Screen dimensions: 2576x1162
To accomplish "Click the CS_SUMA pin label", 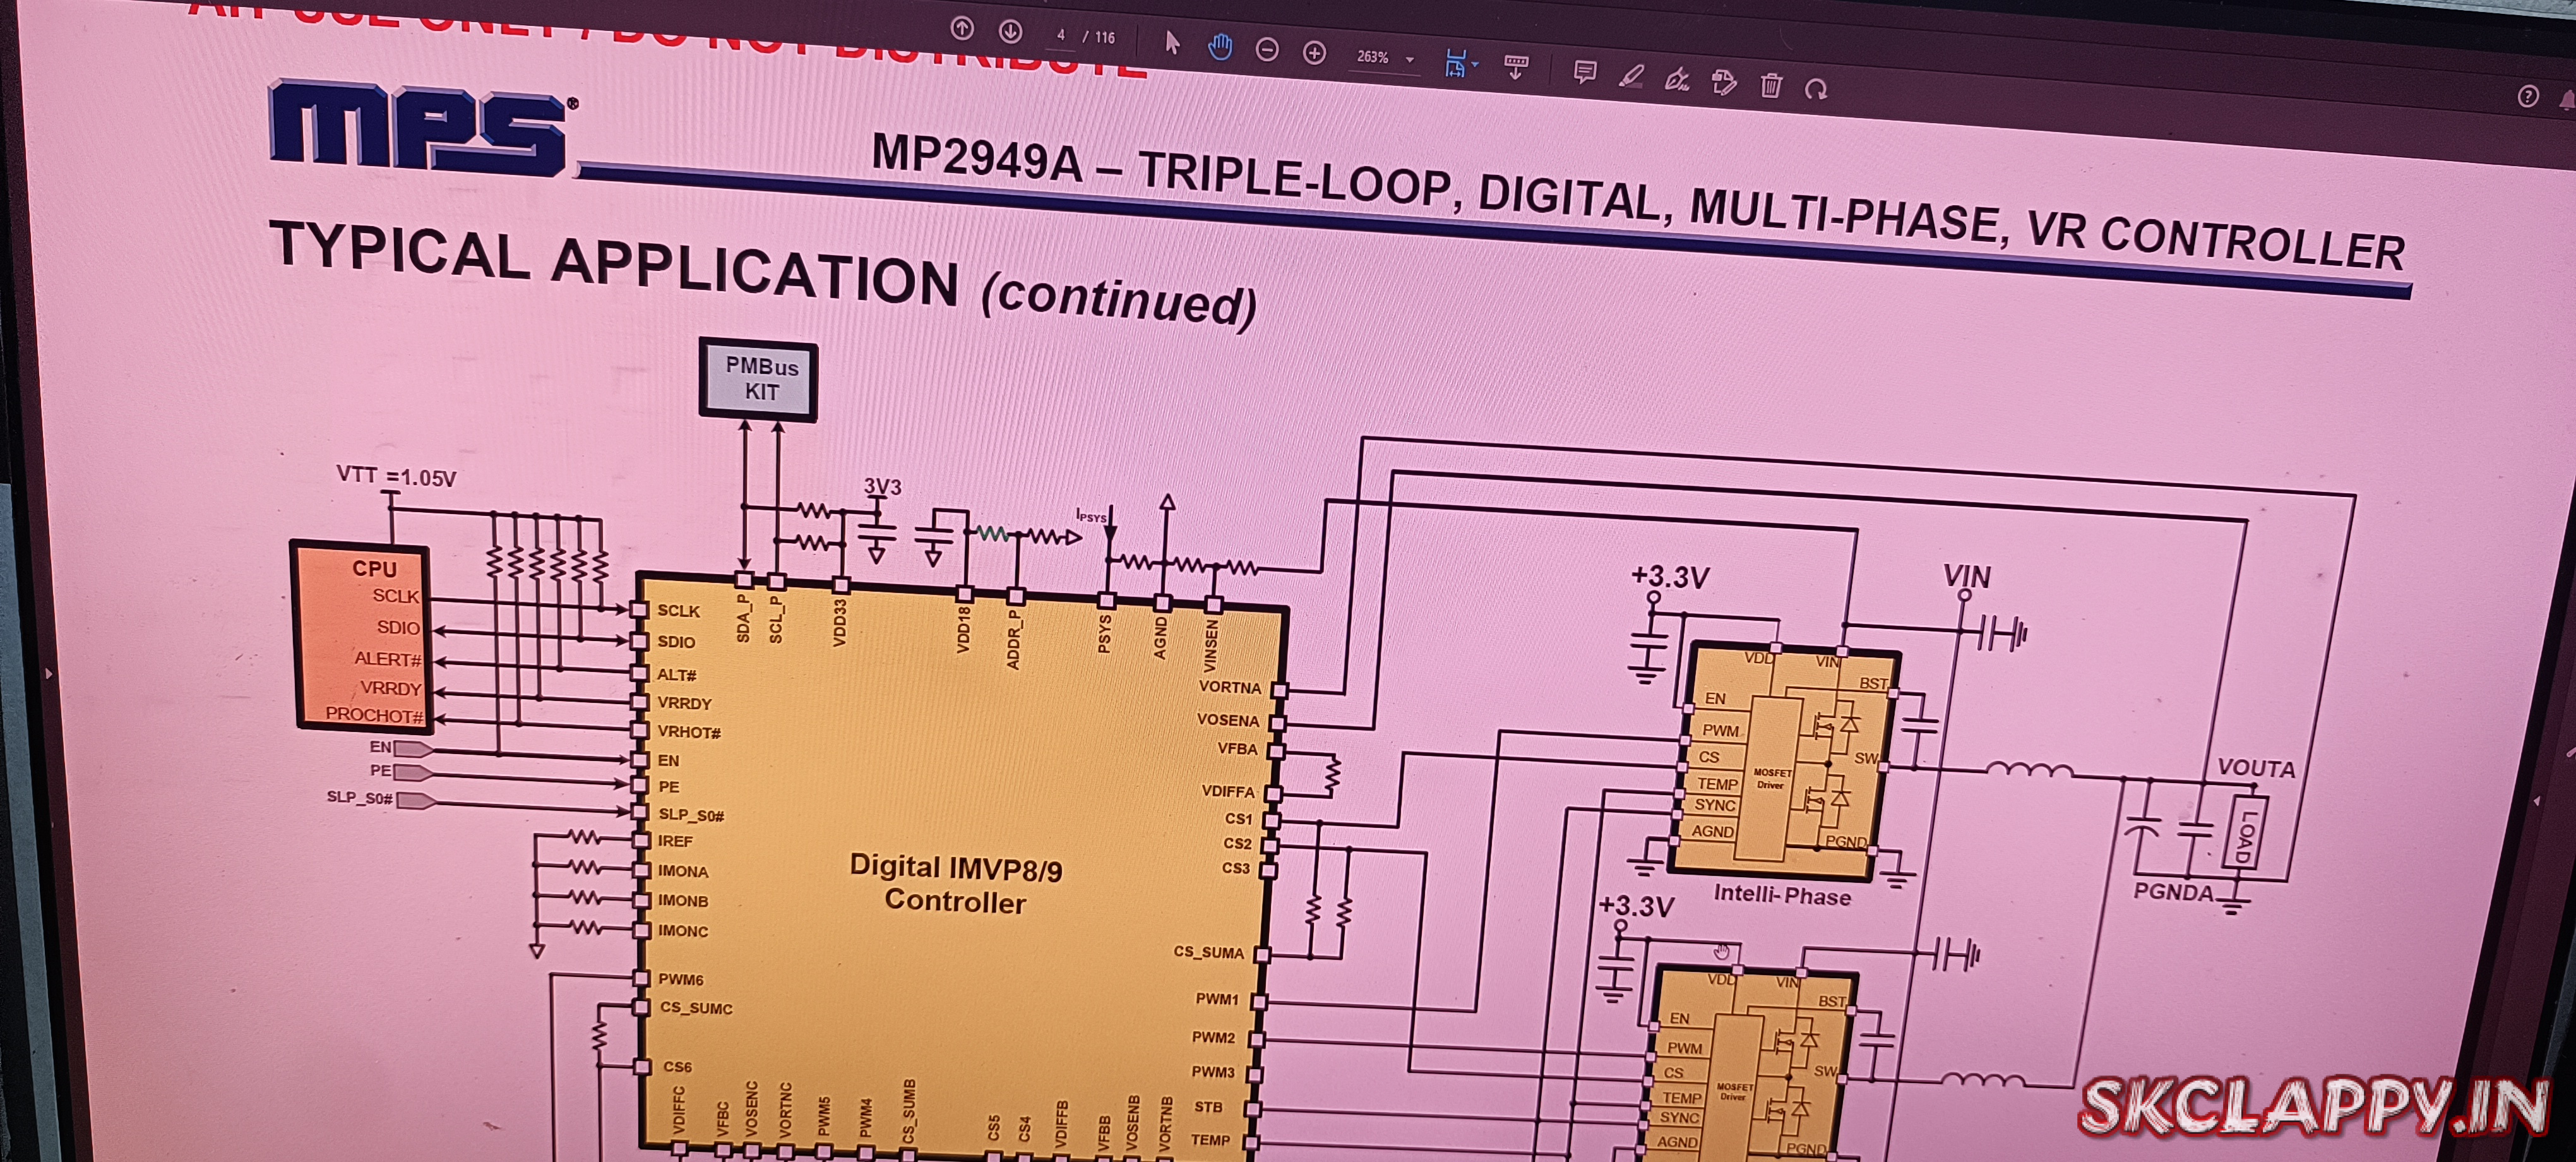I will (x=1208, y=952).
